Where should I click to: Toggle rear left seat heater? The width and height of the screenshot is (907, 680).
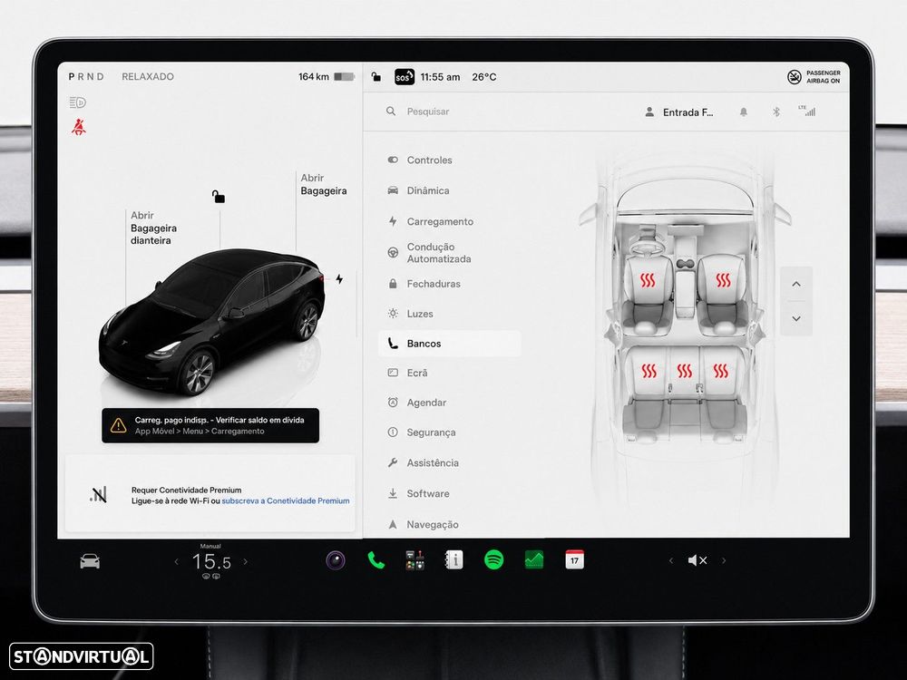click(x=649, y=371)
